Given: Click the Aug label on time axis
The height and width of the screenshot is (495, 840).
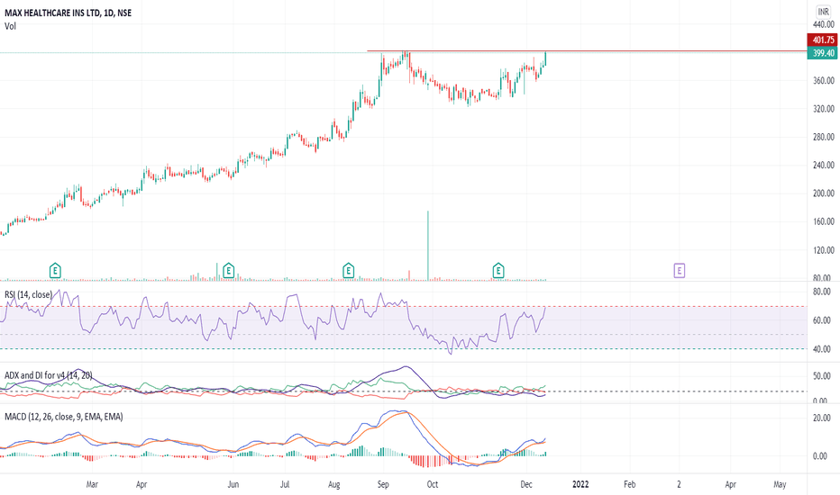Looking at the screenshot, I should [x=333, y=484].
